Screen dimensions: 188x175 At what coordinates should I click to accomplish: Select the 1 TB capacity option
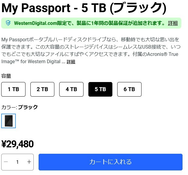(13, 89)
